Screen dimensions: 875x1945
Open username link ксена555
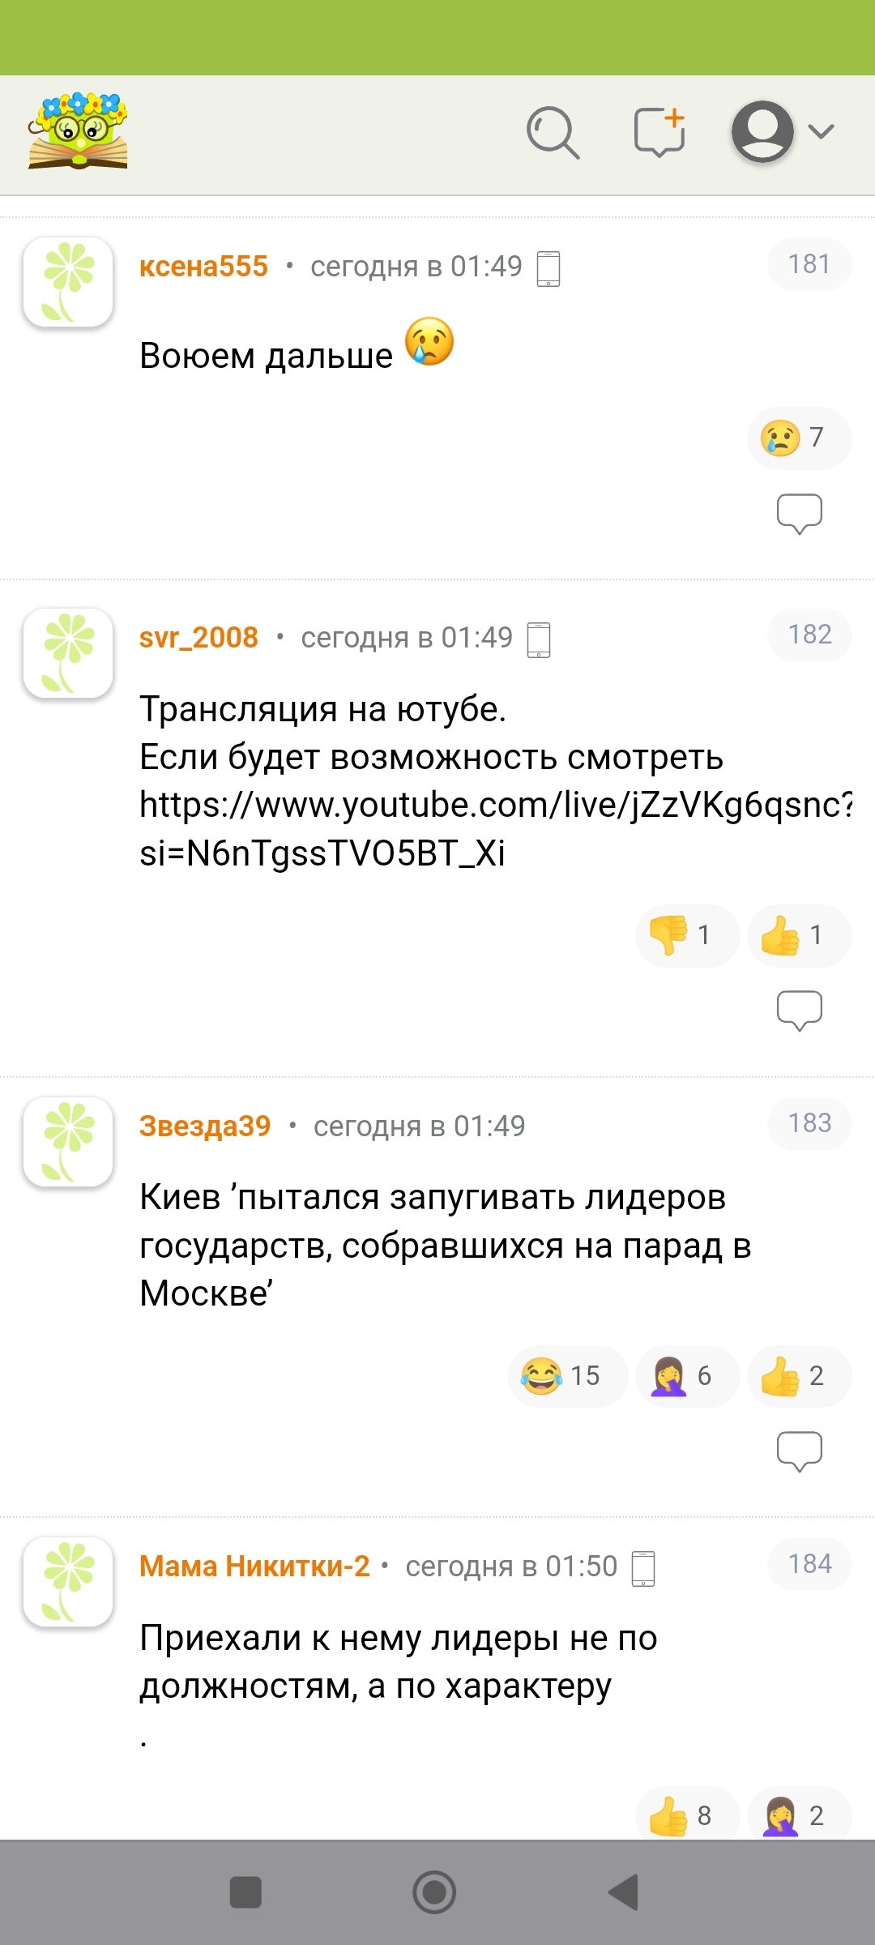point(203,266)
